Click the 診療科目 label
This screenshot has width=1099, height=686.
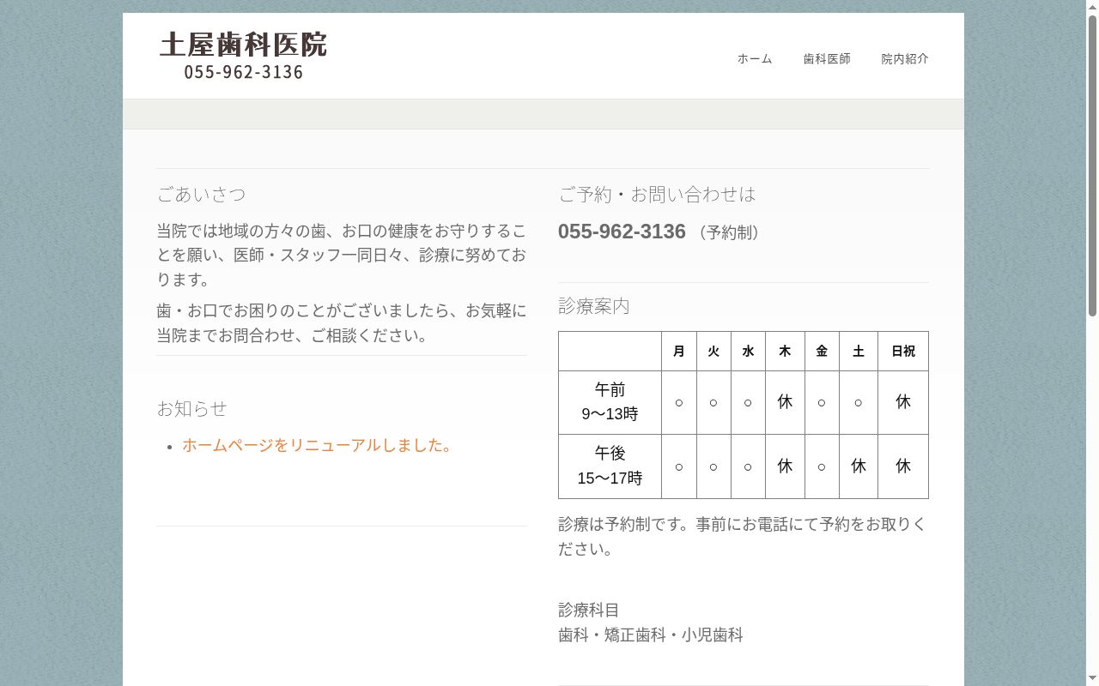[x=589, y=611]
